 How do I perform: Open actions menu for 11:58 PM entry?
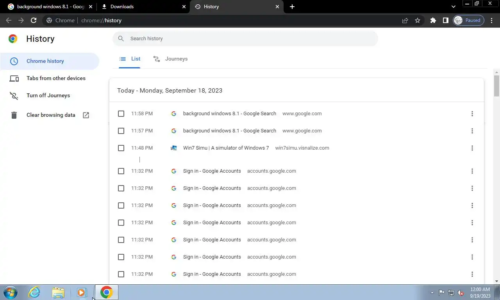click(x=472, y=114)
